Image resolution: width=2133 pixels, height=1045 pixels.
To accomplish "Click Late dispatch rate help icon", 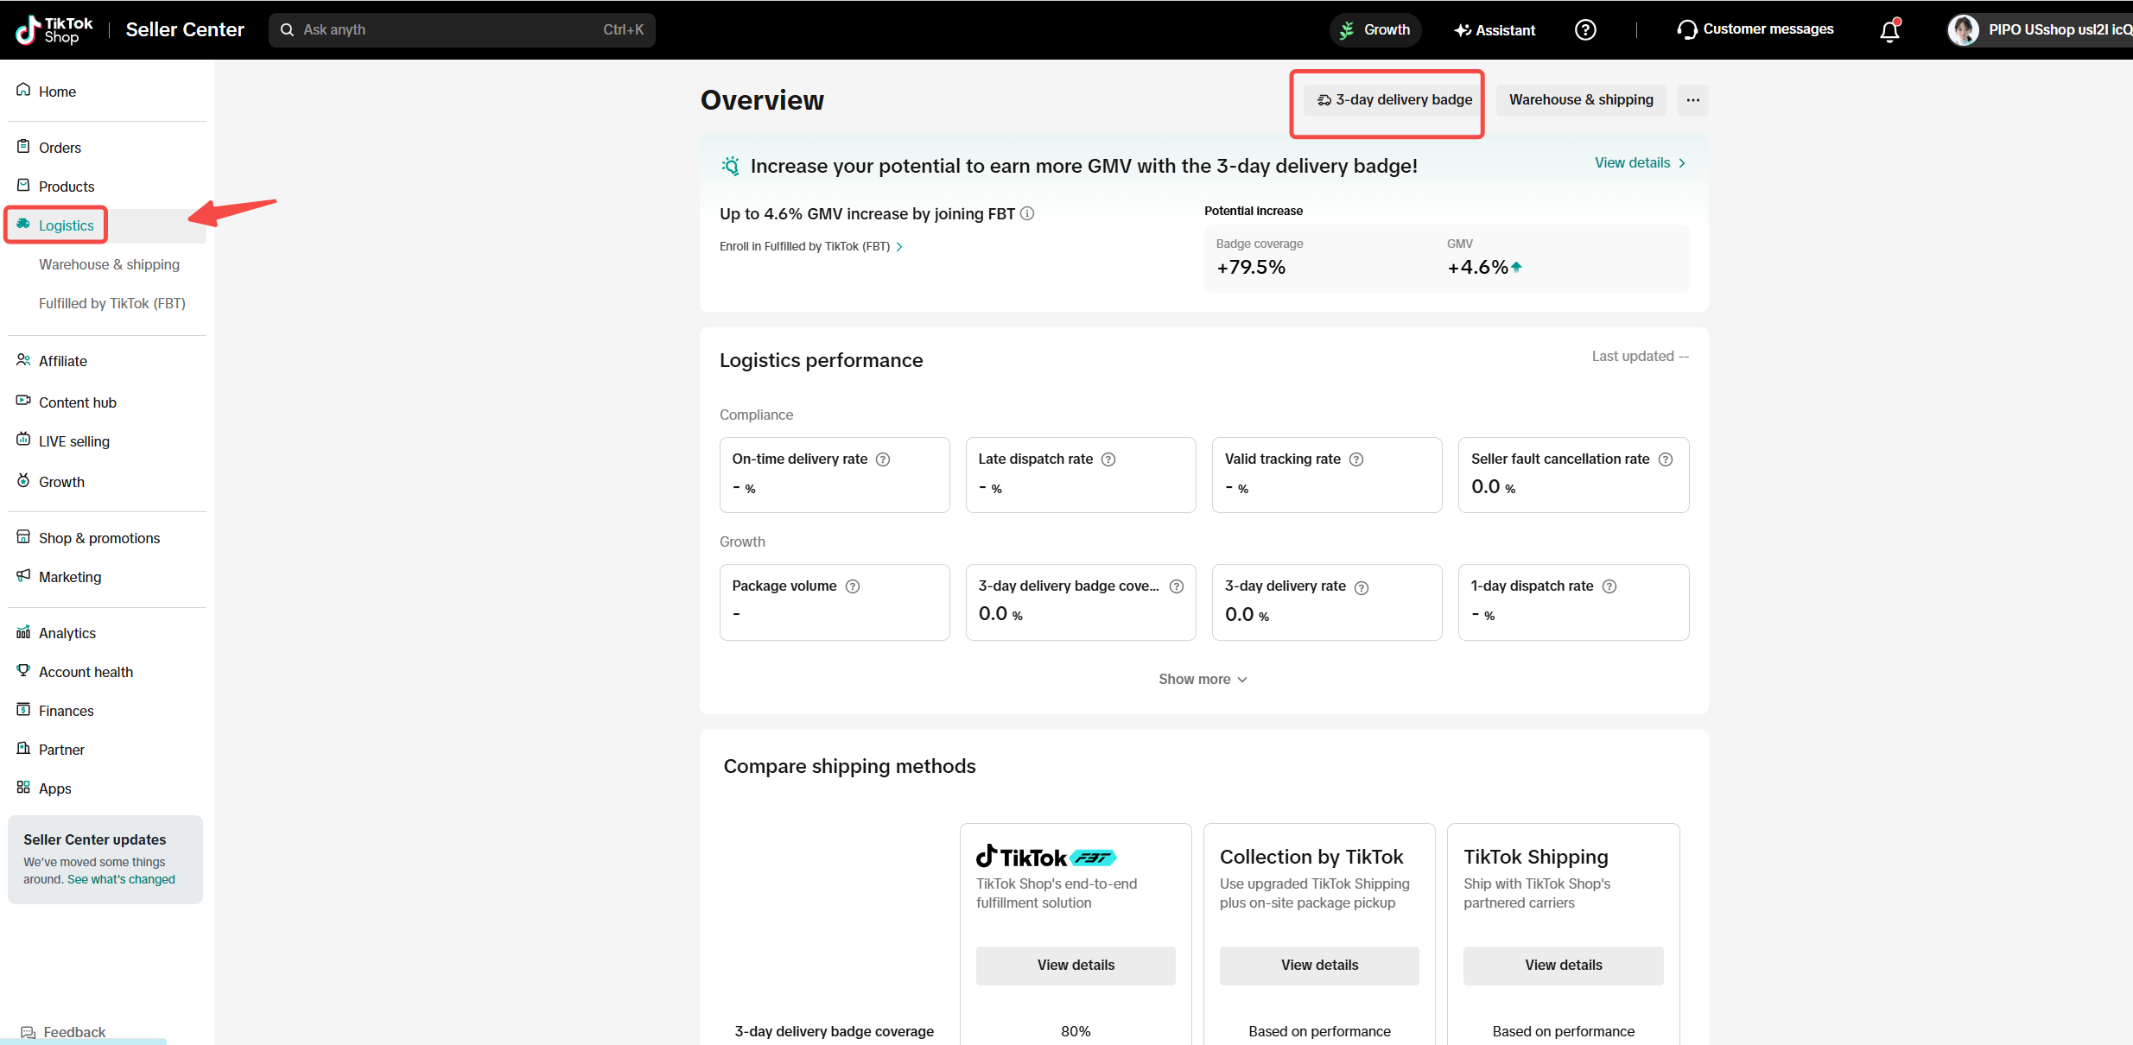I will tap(1108, 459).
